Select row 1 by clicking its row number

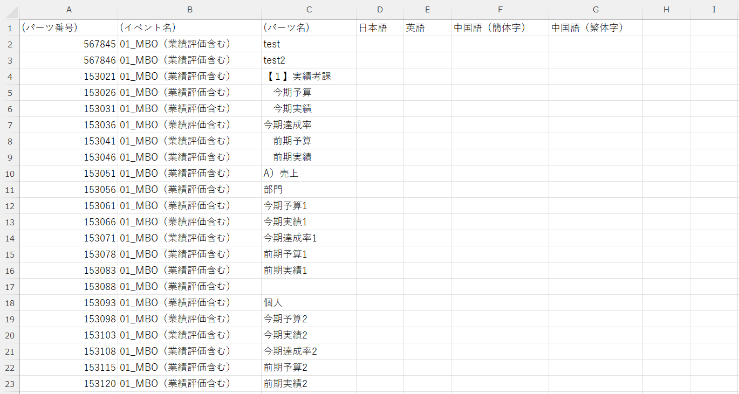coord(9,27)
